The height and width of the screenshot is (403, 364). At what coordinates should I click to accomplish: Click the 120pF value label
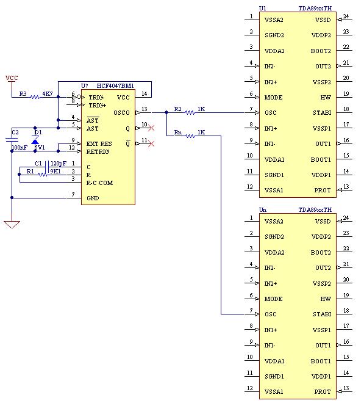[59, 164]
